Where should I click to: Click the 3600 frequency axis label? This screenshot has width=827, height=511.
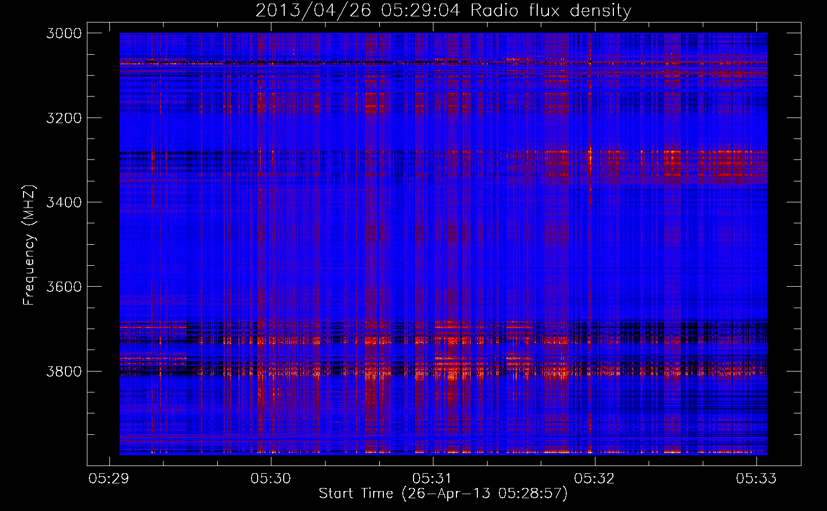pyautogui.click(x=64, y=287)
